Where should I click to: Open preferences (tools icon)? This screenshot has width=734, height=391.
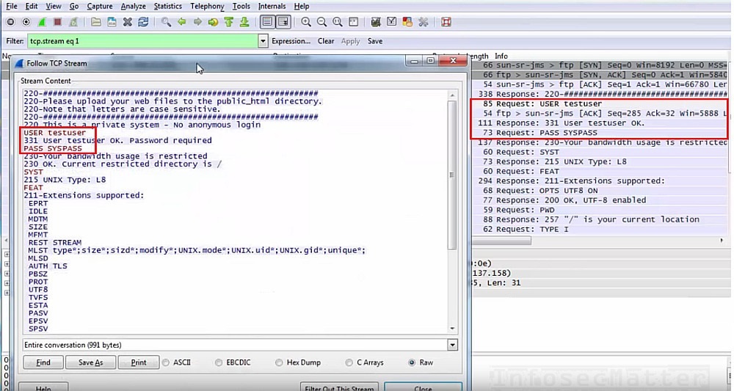[x=424, y=22]
